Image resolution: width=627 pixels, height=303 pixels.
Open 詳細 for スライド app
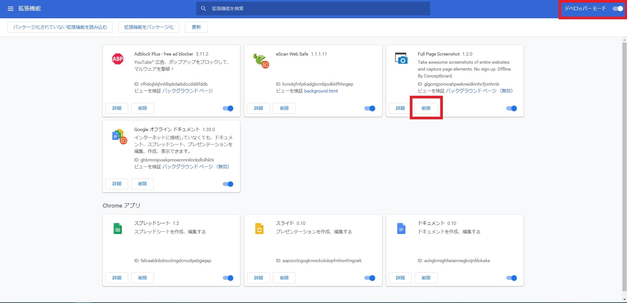point(258,278)
